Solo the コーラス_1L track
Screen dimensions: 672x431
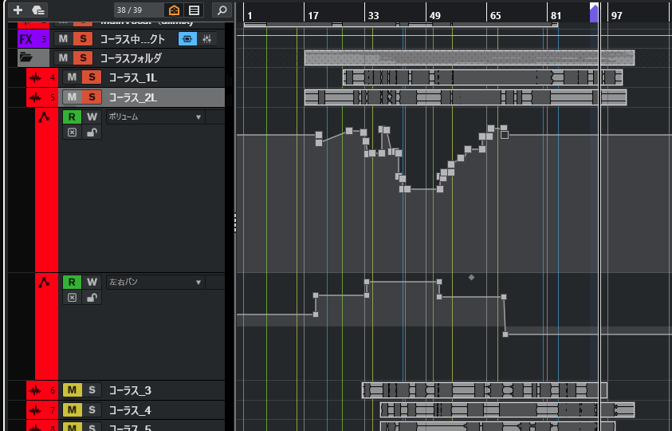pos(92,77)
